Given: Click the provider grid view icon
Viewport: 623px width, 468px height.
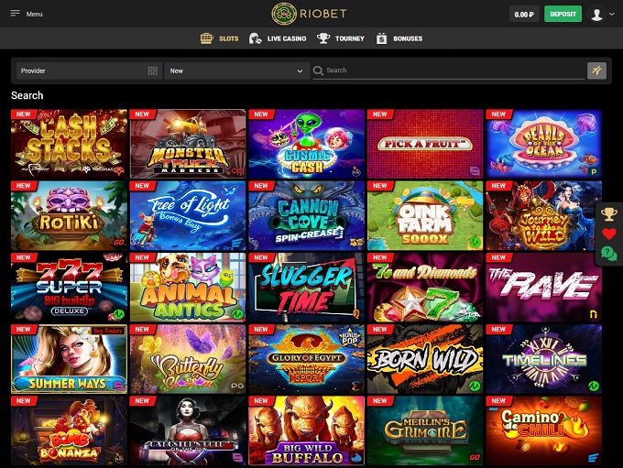Looking at the screenshot, I should tap(153, 71).
